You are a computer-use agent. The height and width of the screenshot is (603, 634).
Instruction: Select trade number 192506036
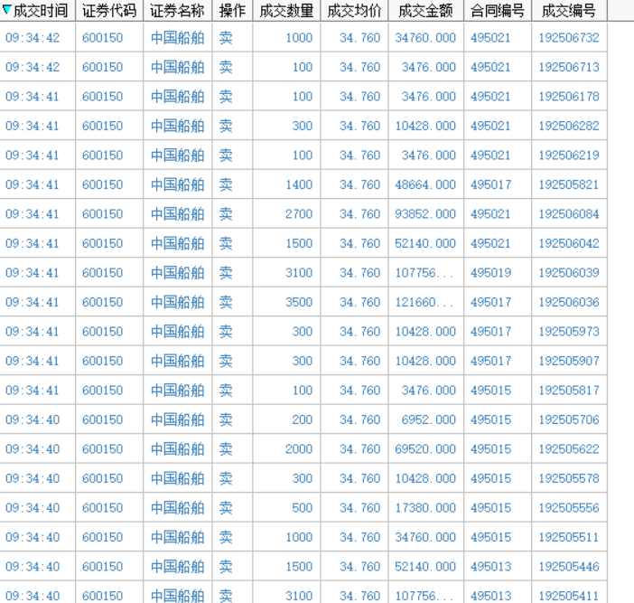coord(569,302)
